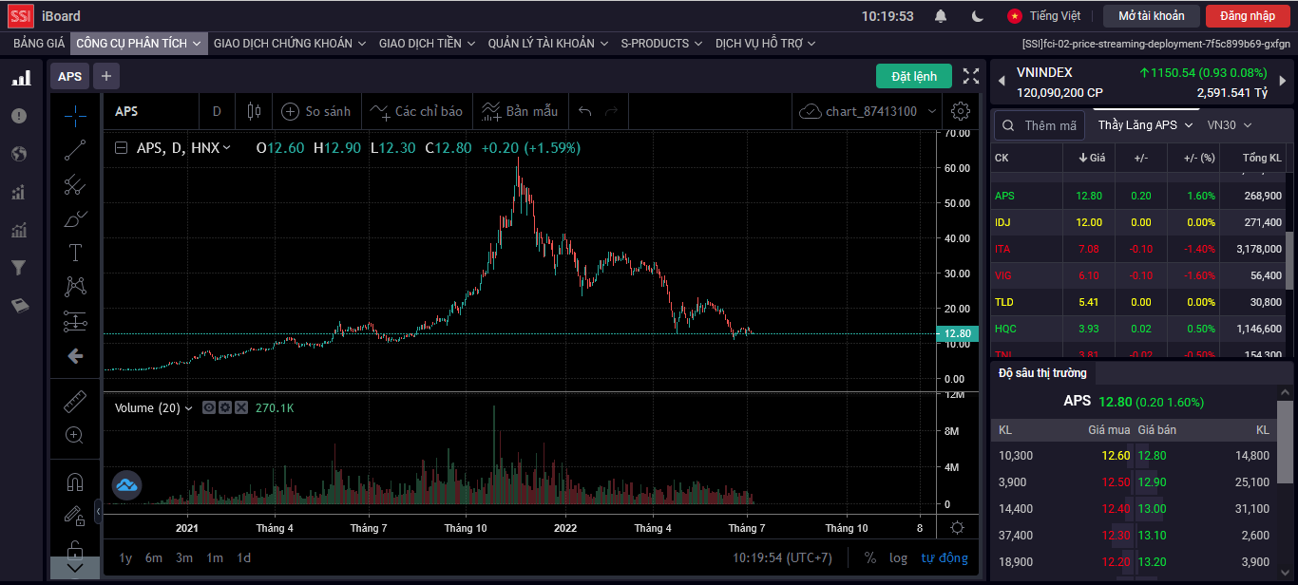Expand the Volume (20) indicator dropdown
Viewport: 1298px width, 585px height.
pyautogui.click(x=188, y=408)
